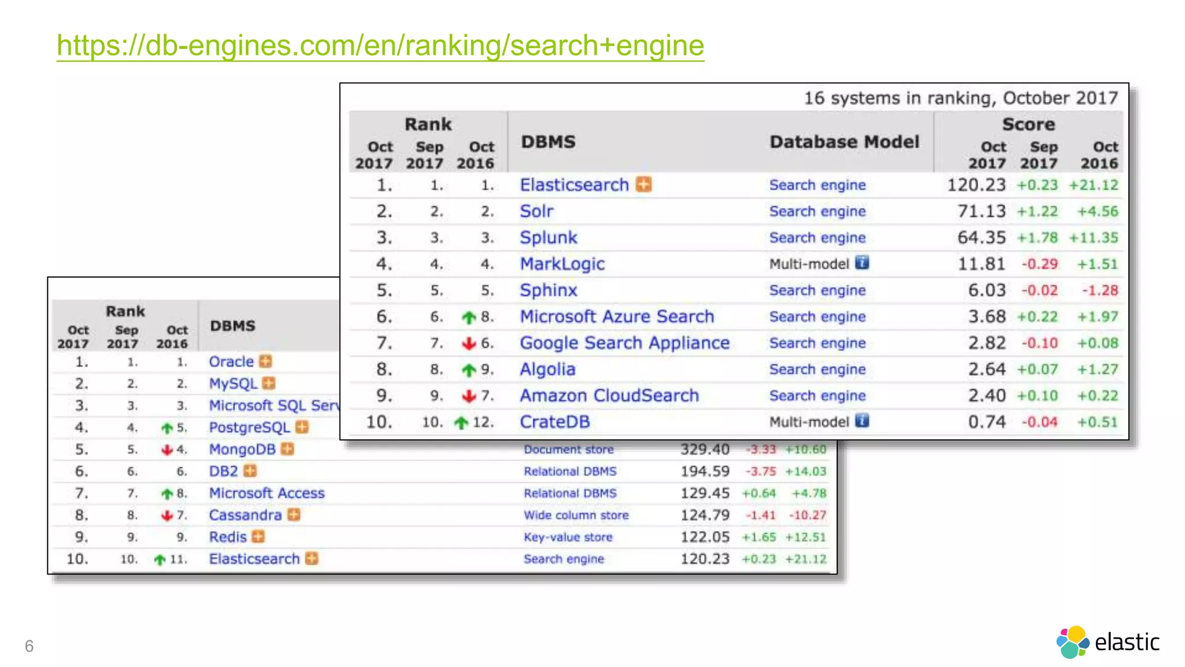Open the MySQL link
The width and height of the screenshot is (1185, 667).
point(233,384)
